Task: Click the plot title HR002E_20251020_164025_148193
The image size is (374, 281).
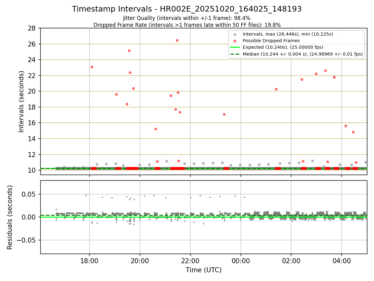Action: (x=187, y=9)
